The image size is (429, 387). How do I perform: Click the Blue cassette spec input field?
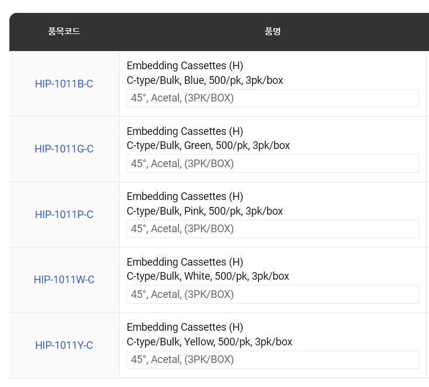click(x=273, y=98)
